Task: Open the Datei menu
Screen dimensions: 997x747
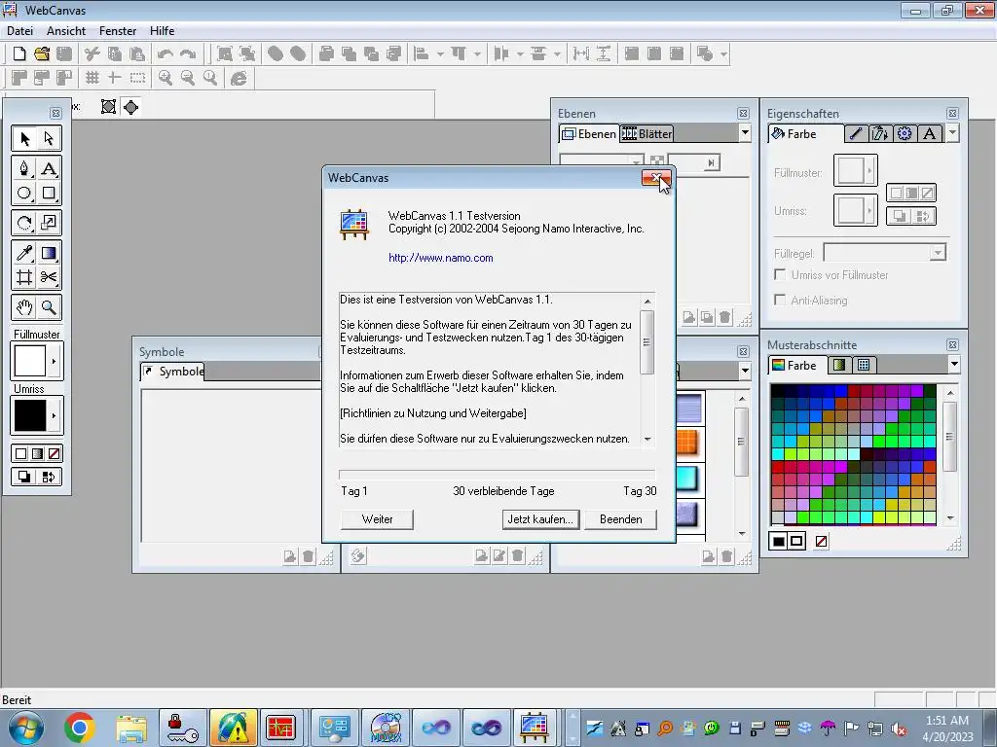Action: [x=19, y=30]
